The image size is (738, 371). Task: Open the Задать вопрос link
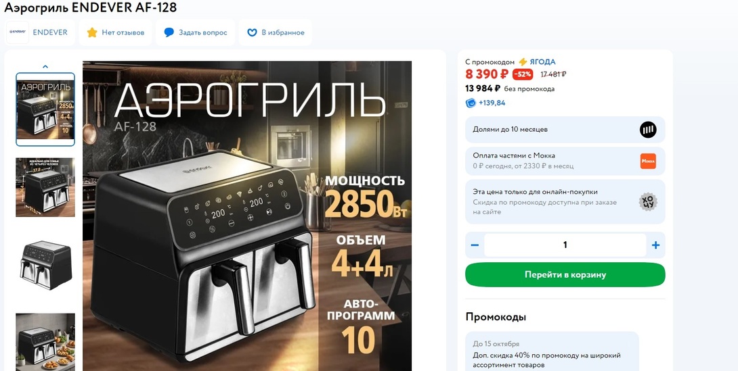[203, 32]
